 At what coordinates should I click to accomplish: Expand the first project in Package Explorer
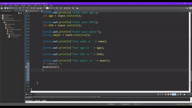(x=1, y=15)
